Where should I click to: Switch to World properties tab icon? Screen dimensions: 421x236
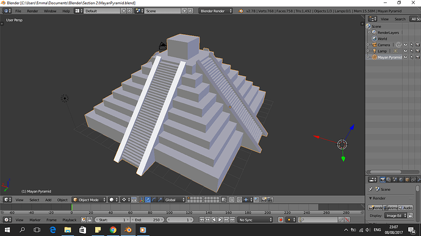point(401,180)
